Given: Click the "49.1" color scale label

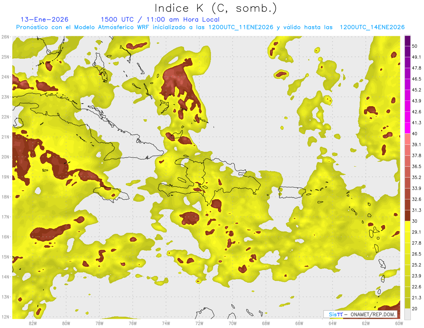Looking at the screenshot, I should pyautogui.click(x=417, y=57).
